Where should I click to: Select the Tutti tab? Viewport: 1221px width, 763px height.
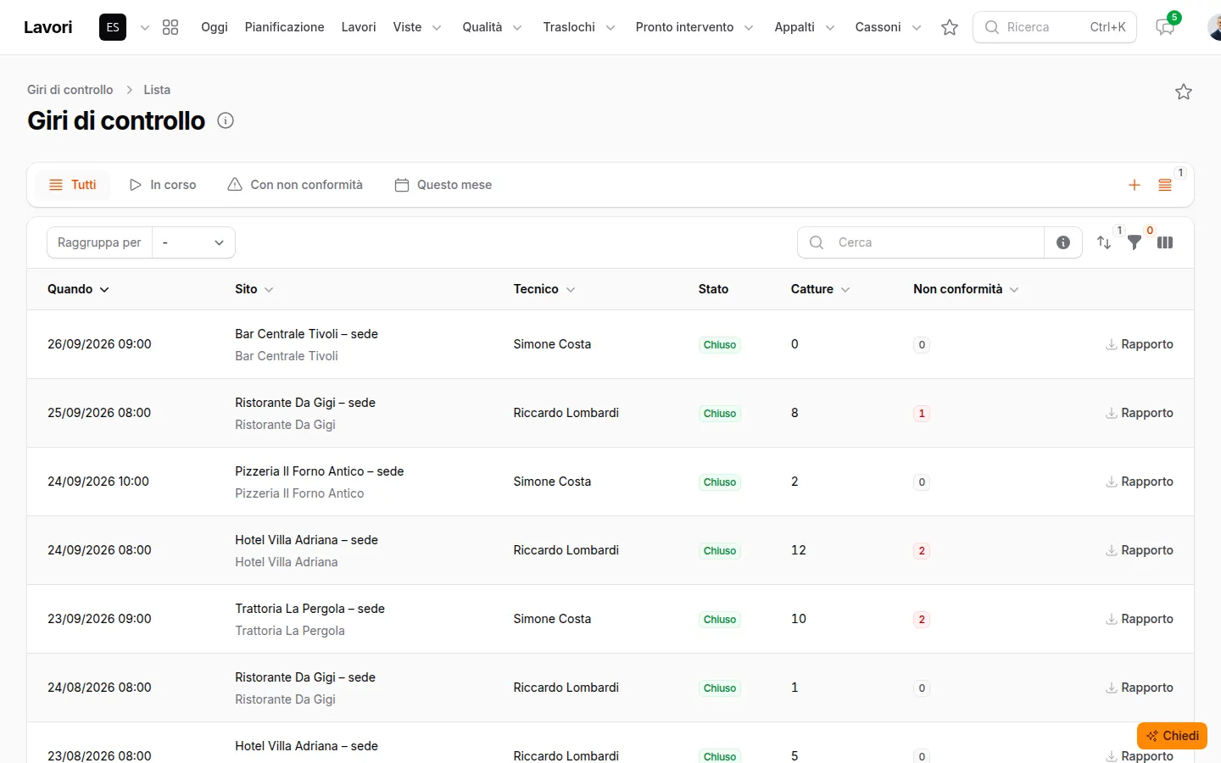[73, 185]
